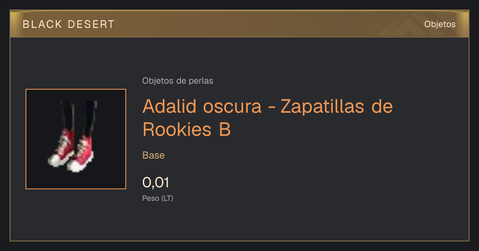479x251 pixels.
Task: Go to the Objetos section link
Action: coord(440,24)
